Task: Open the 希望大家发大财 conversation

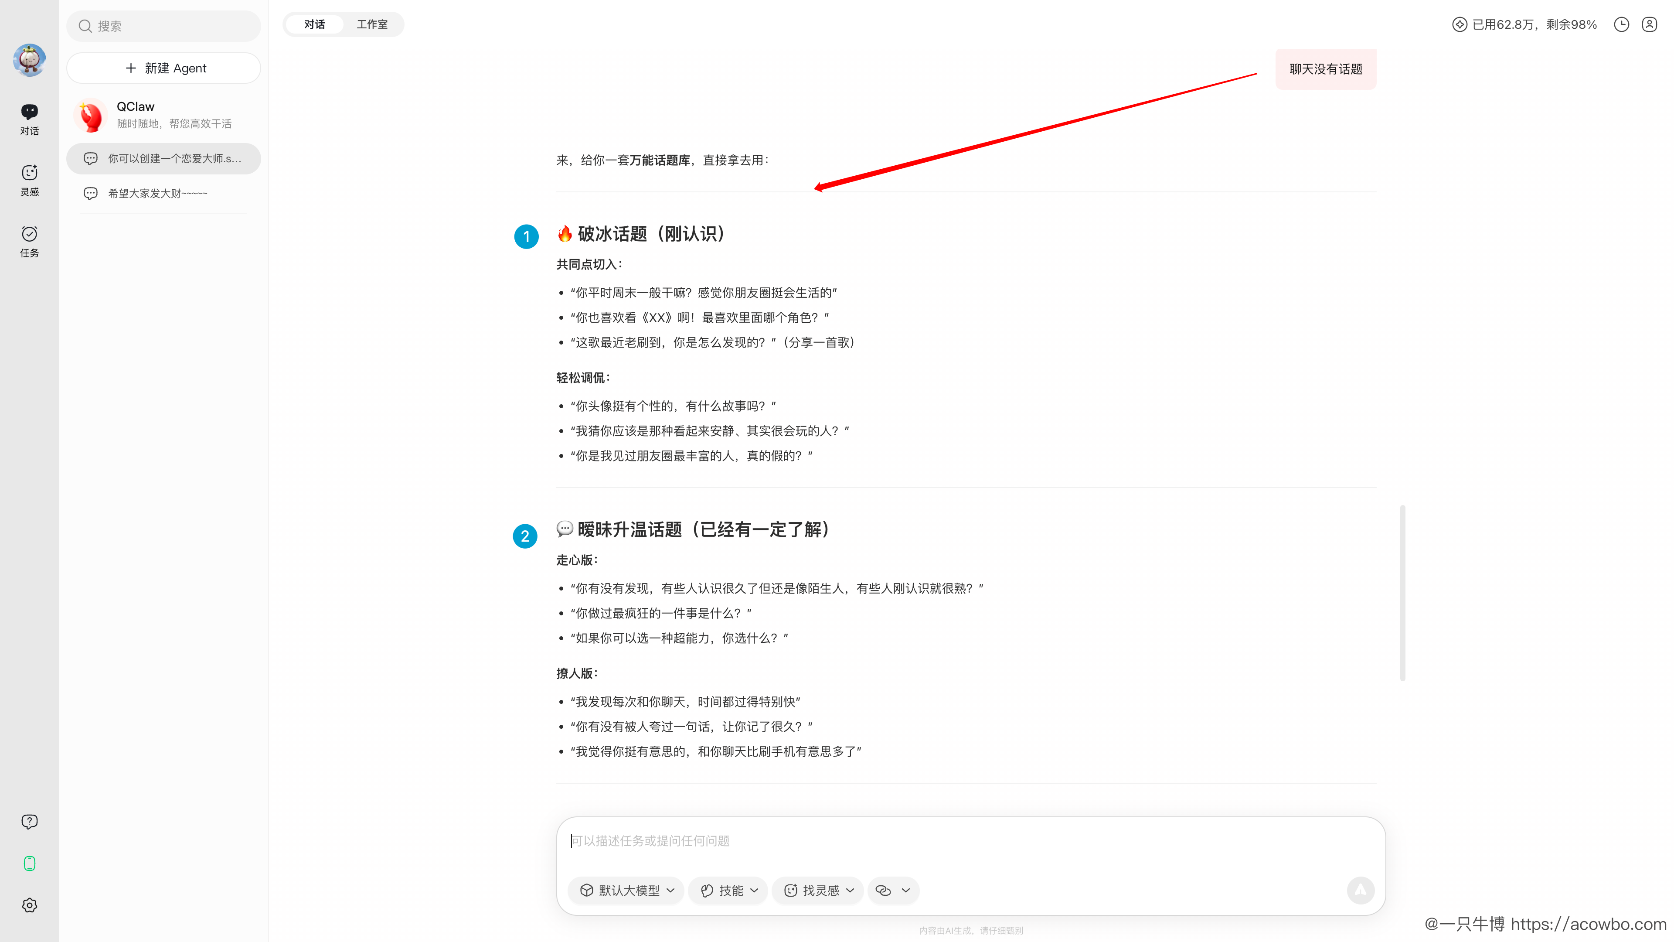Action: pos(157,193)
